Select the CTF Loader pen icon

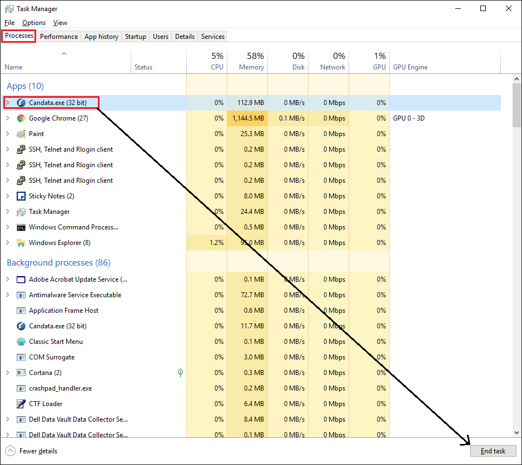point(21,404)
